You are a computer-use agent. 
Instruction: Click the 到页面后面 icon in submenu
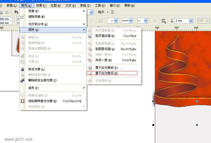pos(90,36)
